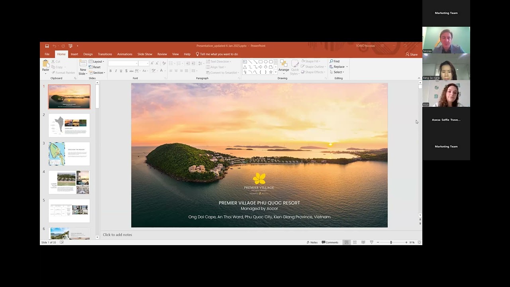
Task: Pick the oval shape from the gallery
Action: coord(265,62)
